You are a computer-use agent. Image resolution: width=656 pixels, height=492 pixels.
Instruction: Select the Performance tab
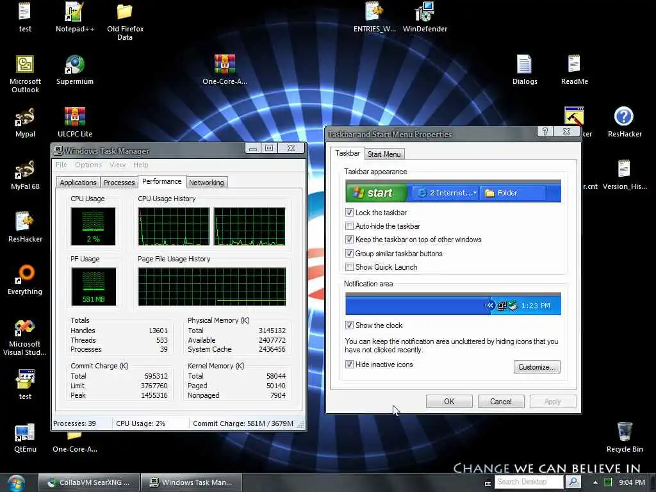click(x=162, y=181)
